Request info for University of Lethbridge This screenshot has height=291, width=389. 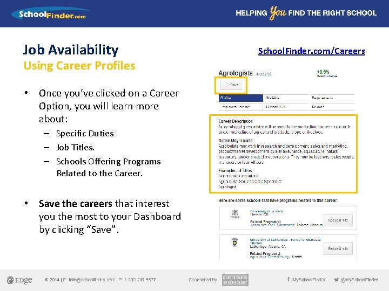pos(338,248)
